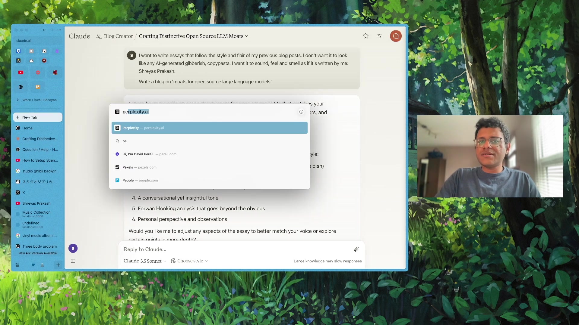
Task: Select the Pexels pexels.com suggestion
Action: [210, 167]
